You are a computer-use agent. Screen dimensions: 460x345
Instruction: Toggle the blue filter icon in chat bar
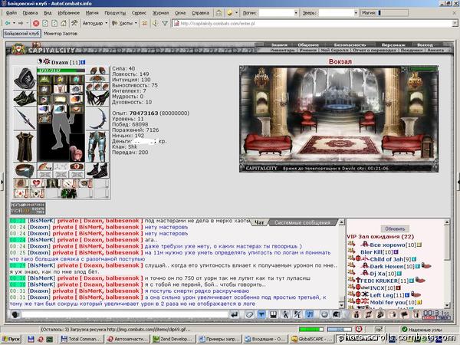pos(261,315)
